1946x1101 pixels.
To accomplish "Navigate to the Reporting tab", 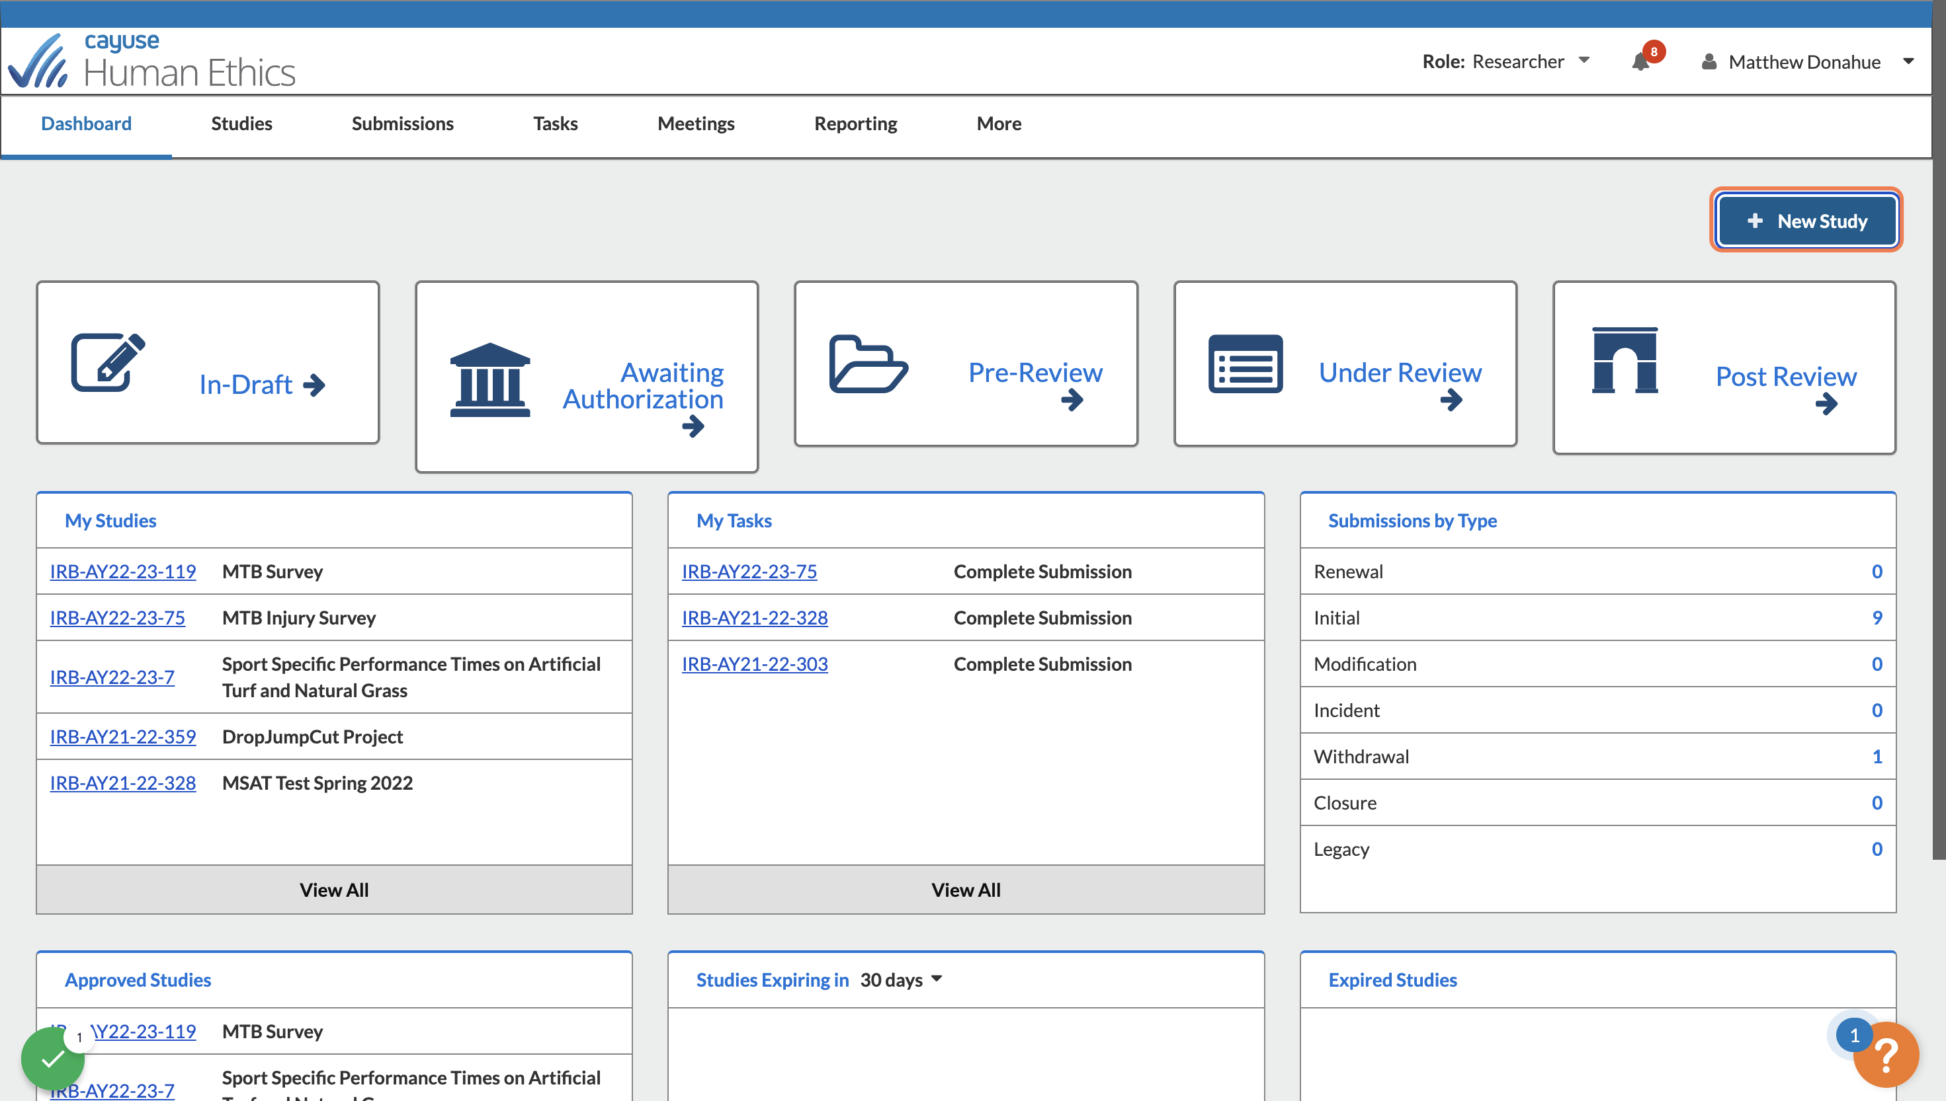I will click(856, 124).
